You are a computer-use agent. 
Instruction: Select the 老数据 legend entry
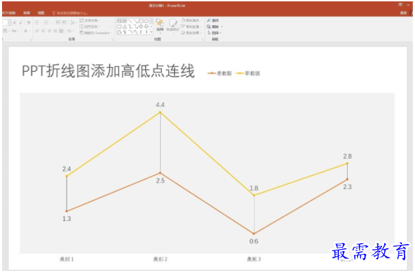pyautogui.click(x=220, y=73)
